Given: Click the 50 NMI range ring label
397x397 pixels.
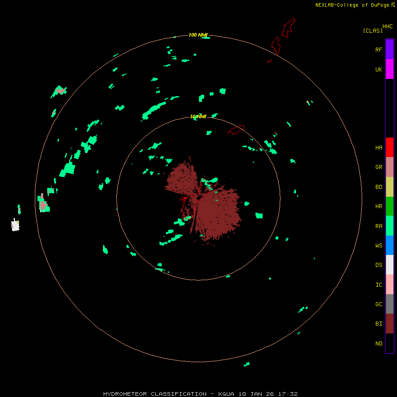Looking at the screenshot, I should 198,116.
